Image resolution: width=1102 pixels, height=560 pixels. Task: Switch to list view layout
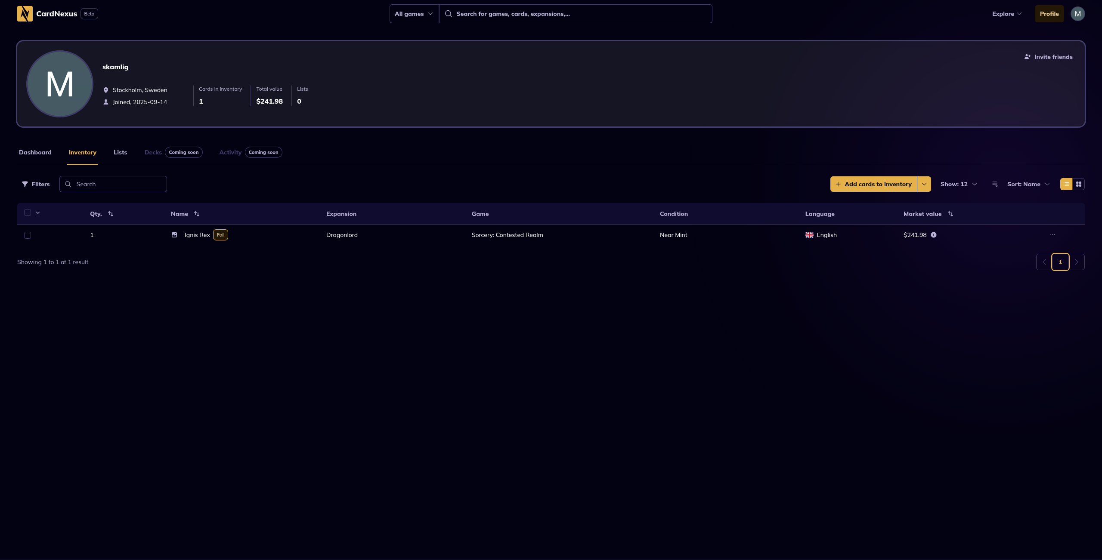click(1066, 184)
